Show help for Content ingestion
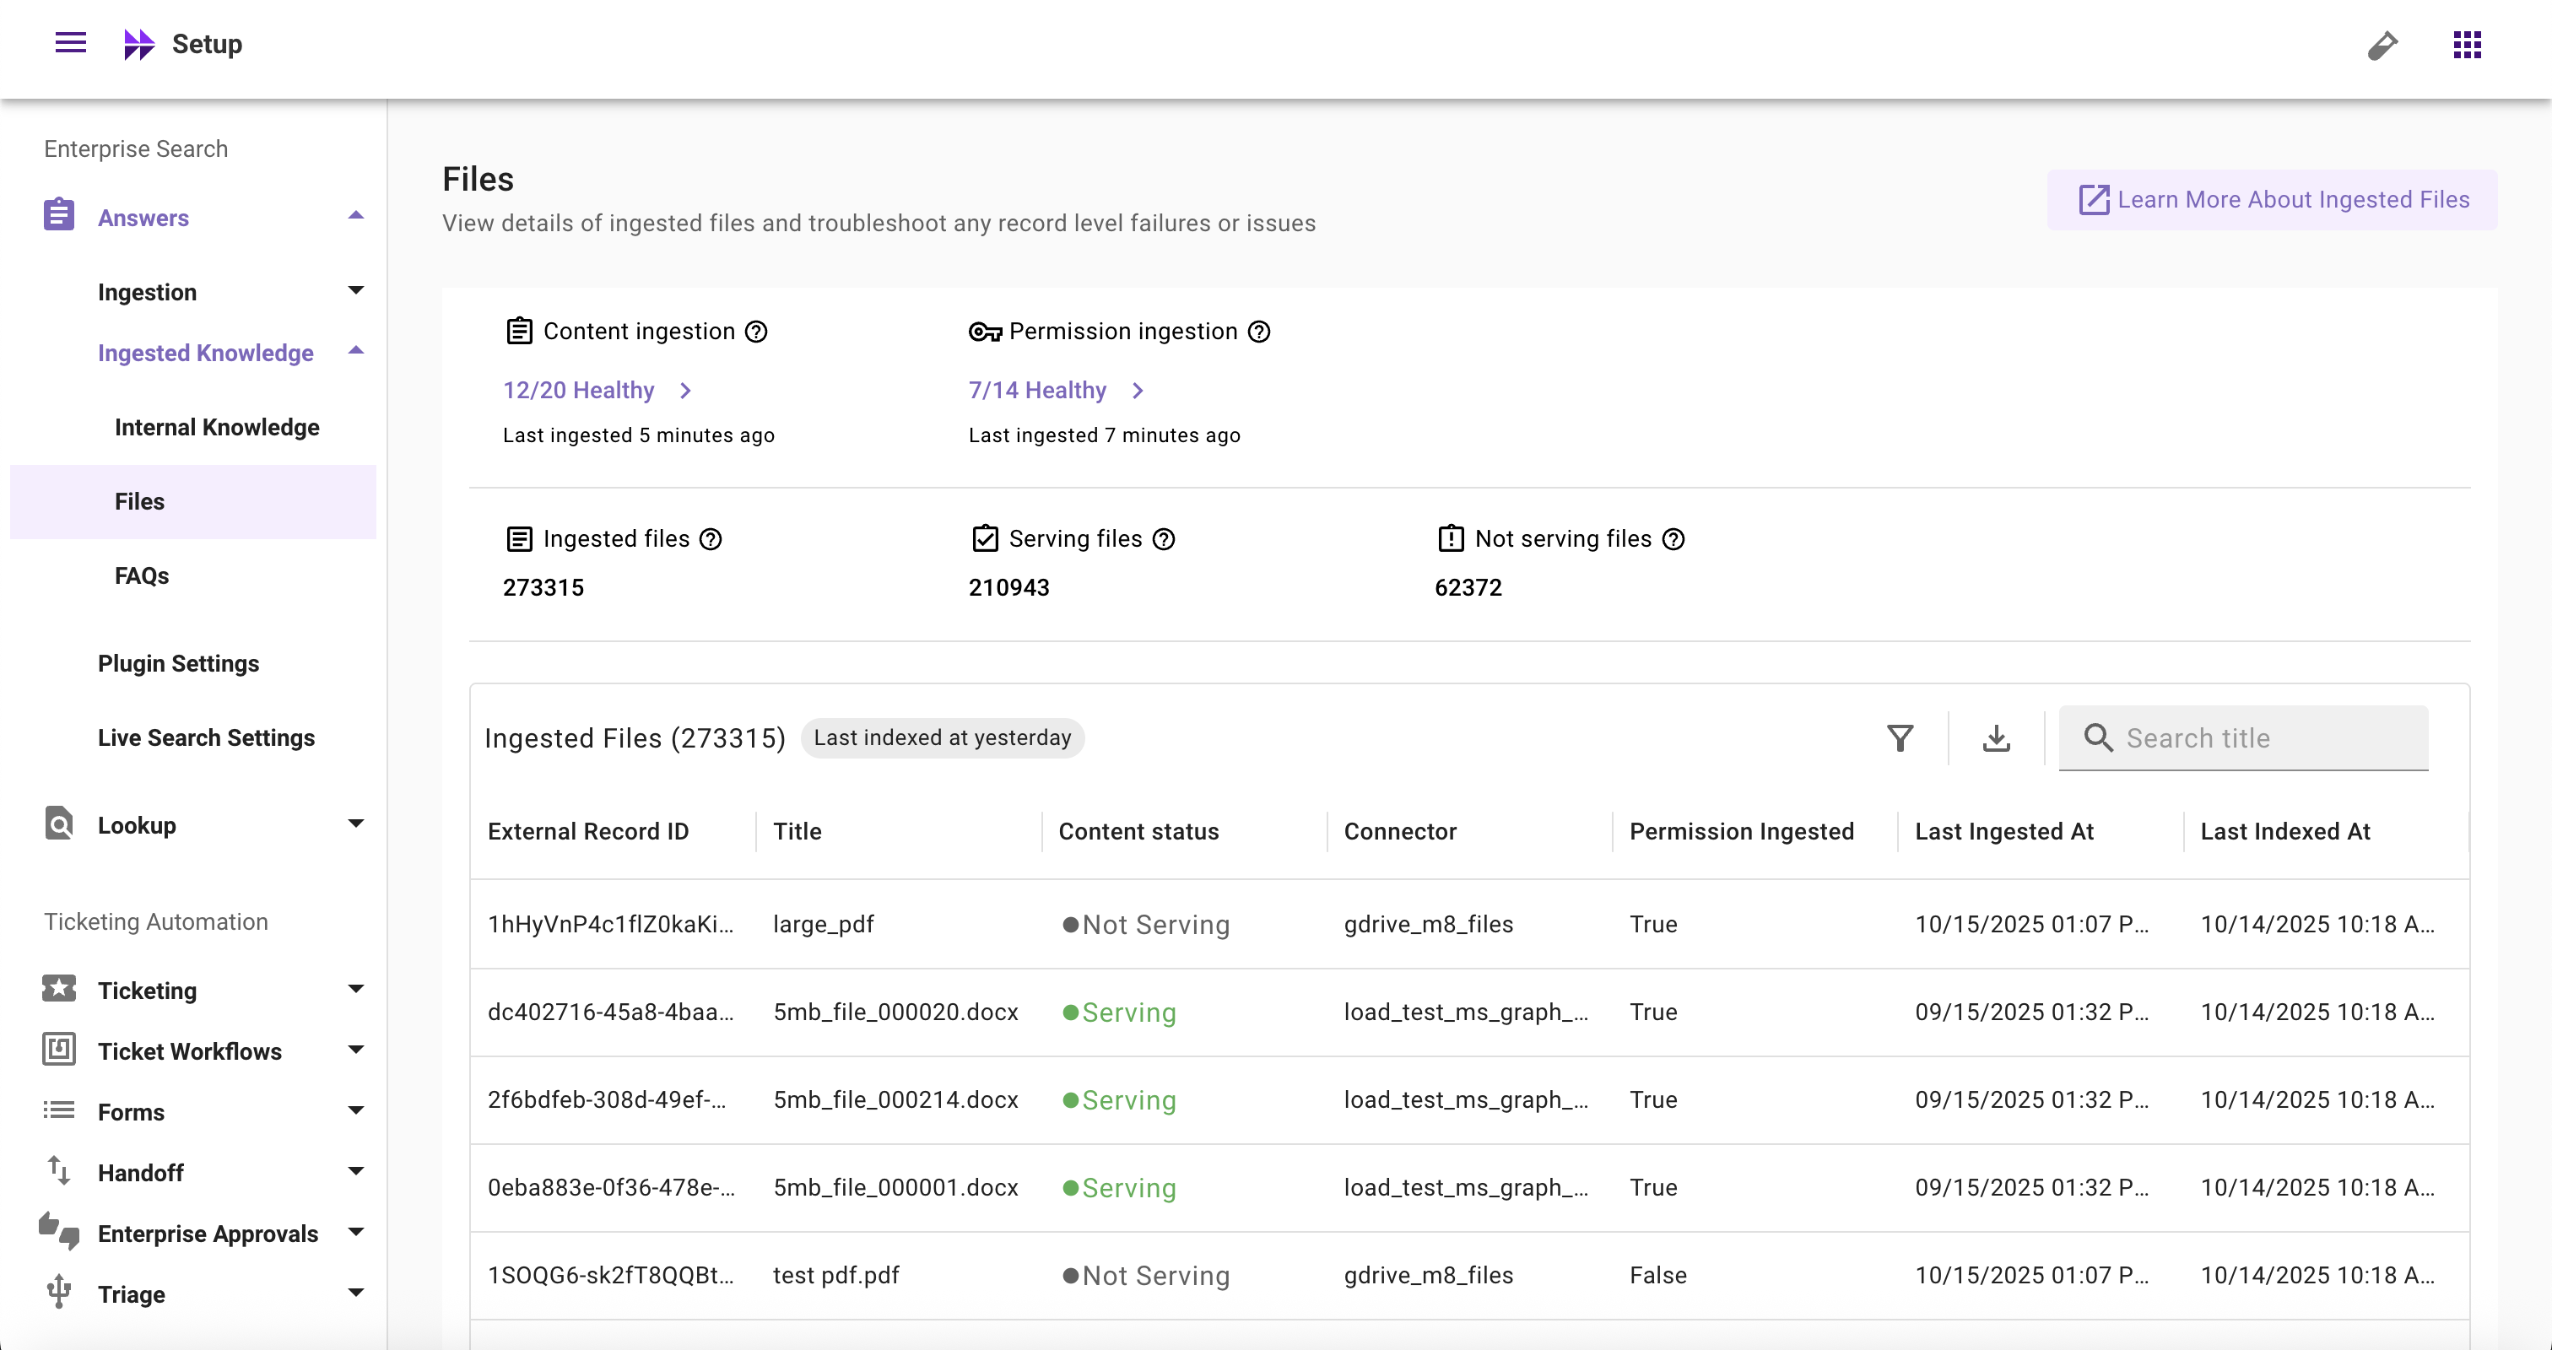 (756, 332)
